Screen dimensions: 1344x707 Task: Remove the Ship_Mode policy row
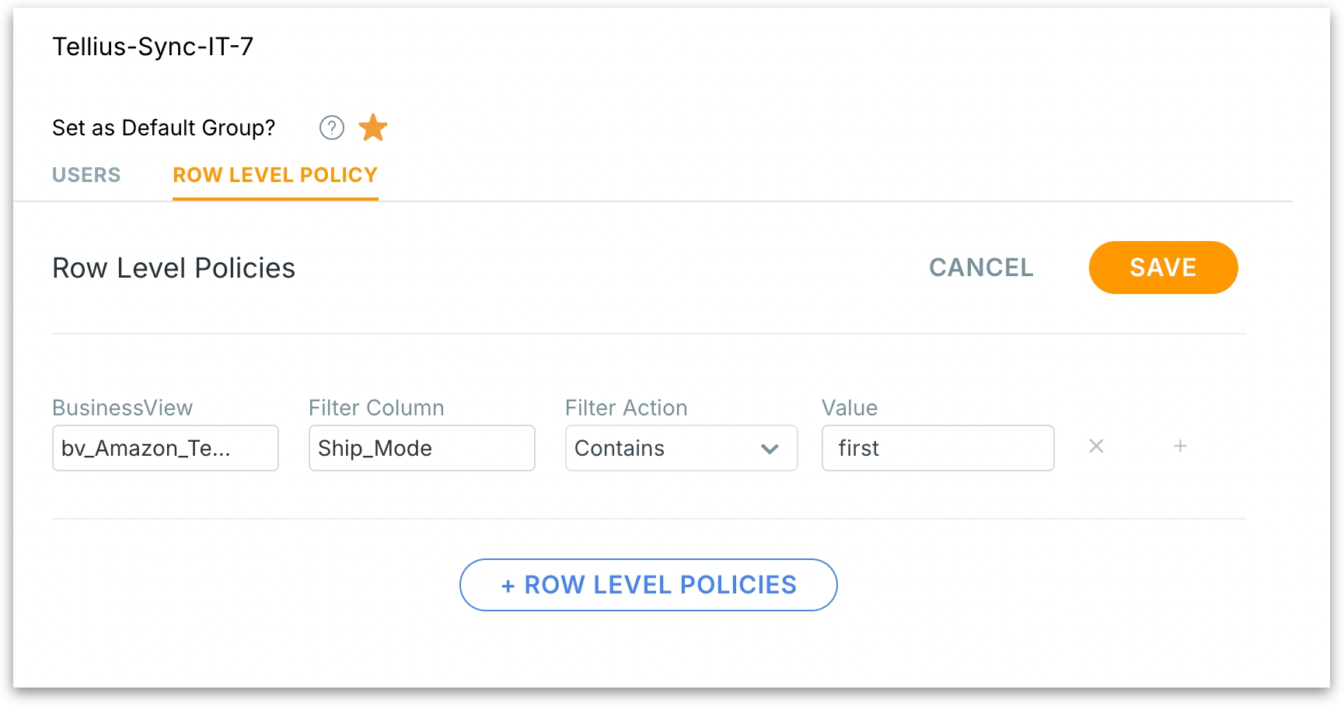(x=1096, y=446)
